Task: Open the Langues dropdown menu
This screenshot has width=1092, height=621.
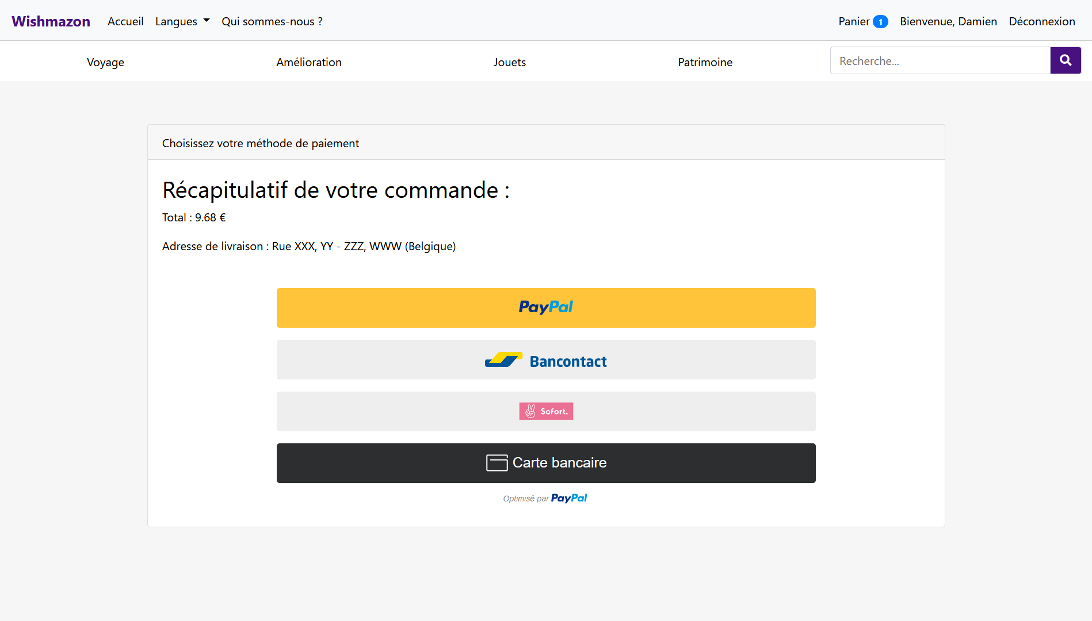Action: (x=182, y=21)
